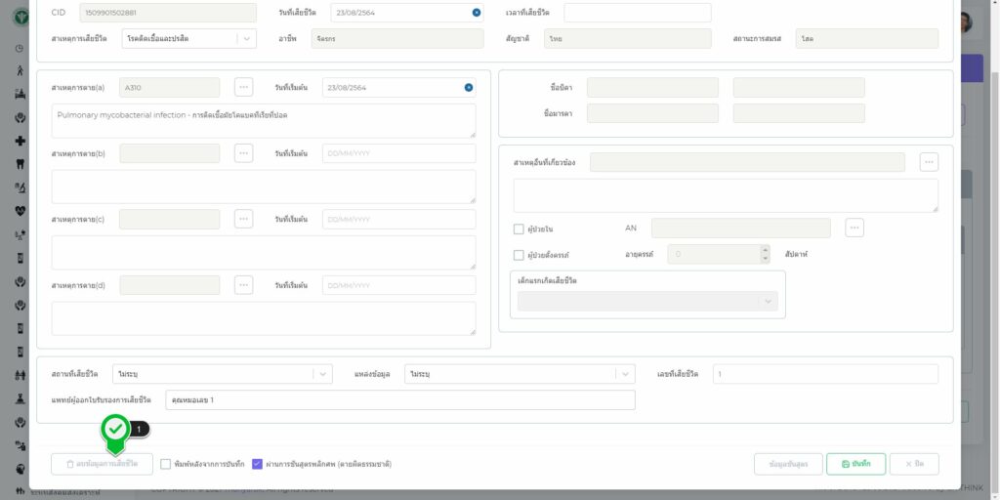Open lookup for cause of death (a)

(244, 88)
